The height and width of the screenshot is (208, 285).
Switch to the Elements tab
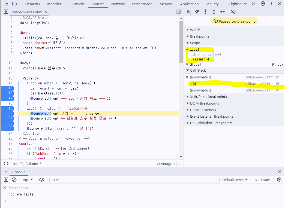[32, 4]
